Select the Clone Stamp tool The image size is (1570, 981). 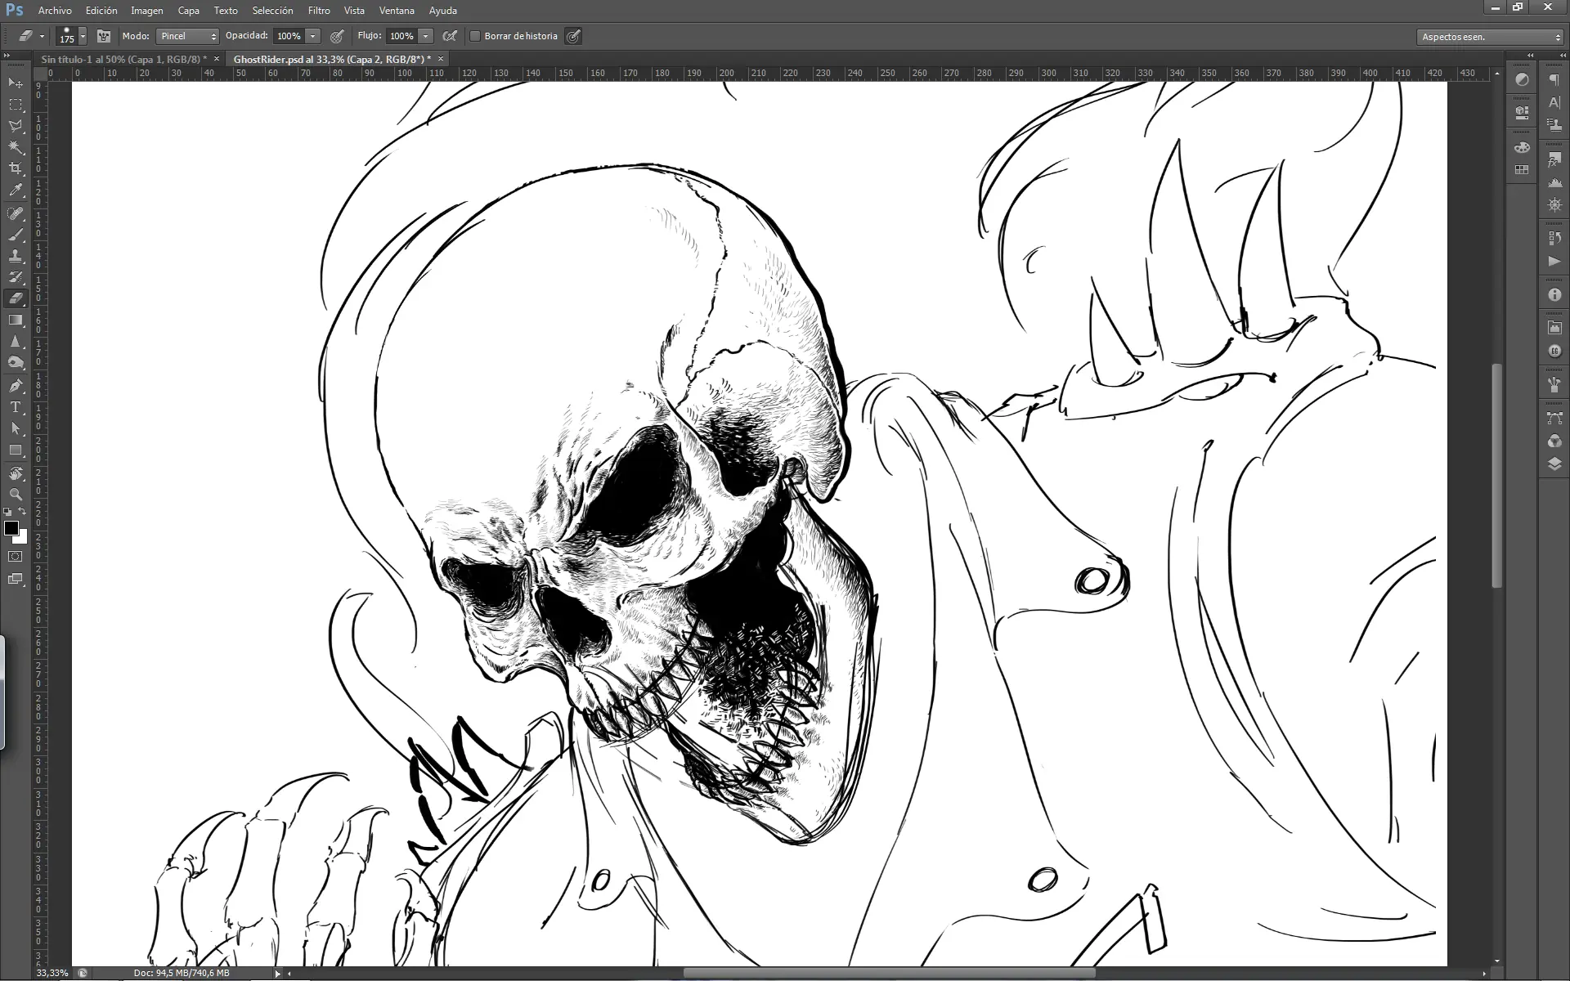[x=16, y=256]
